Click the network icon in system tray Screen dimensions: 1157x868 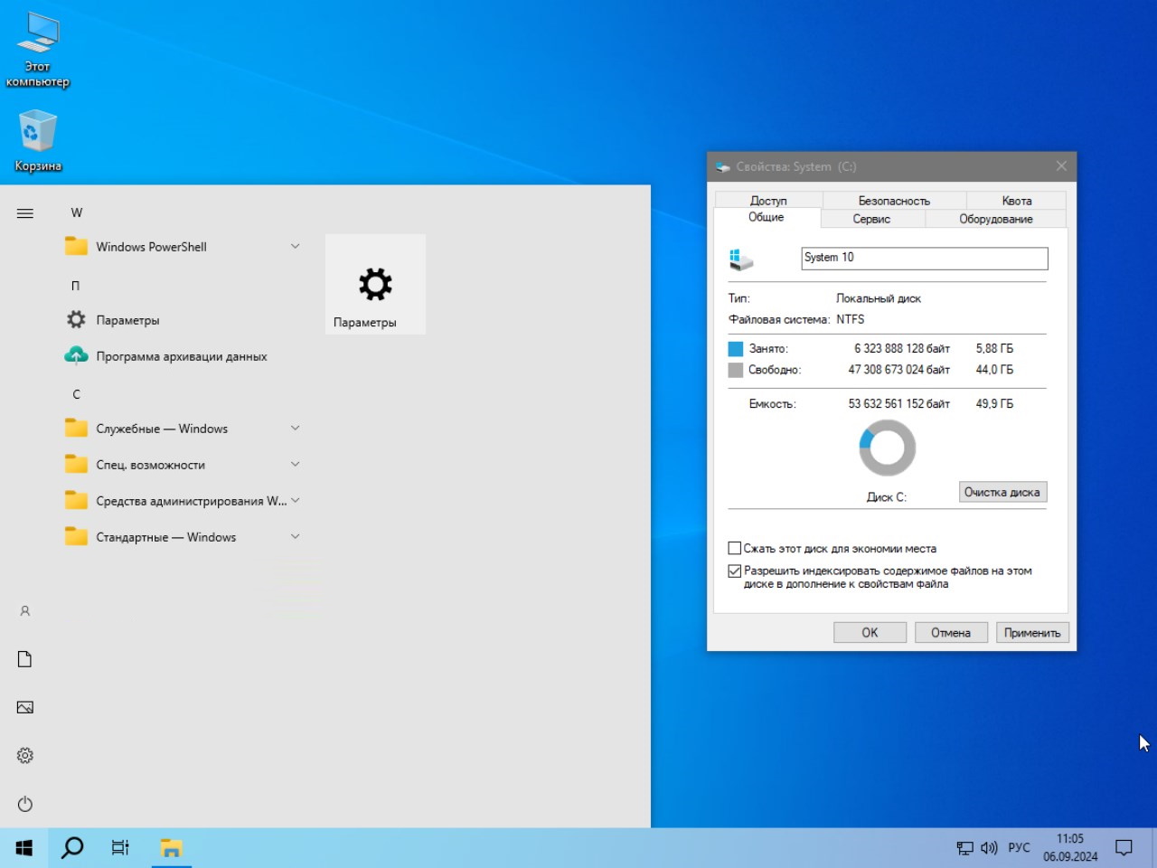[965, 848]
